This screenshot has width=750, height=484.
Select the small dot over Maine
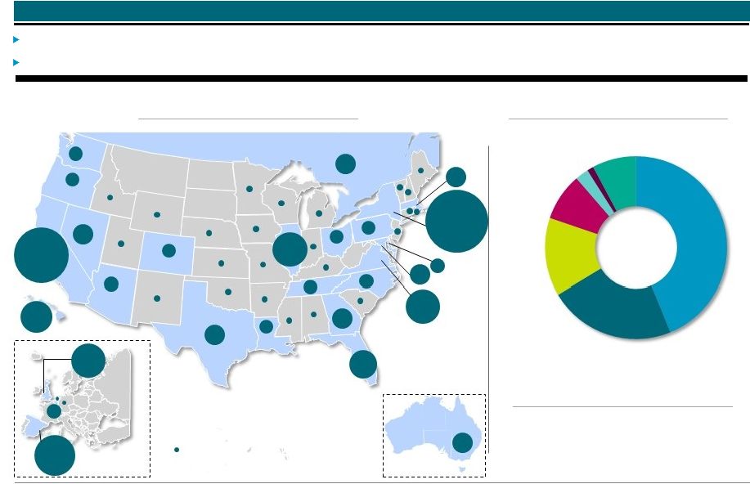(421, 171)
